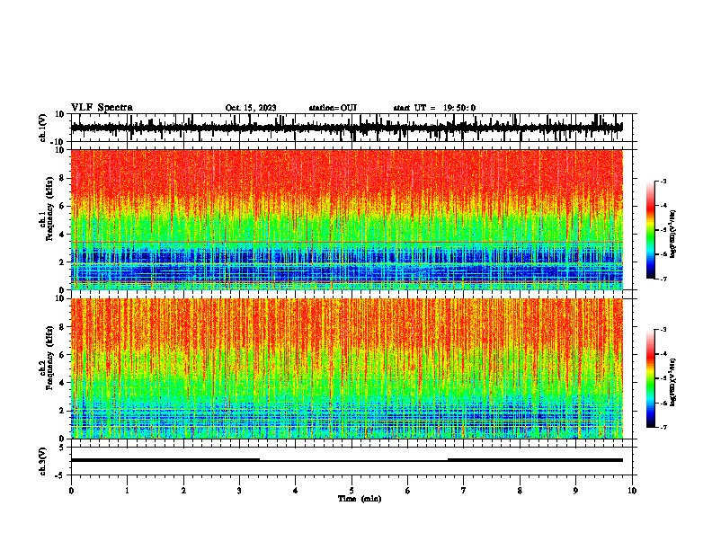Click the date text "Oct. 15, 2023"
Image resolution: width=712 pixels, height=550 pixels.
click(x=251, y=108)
